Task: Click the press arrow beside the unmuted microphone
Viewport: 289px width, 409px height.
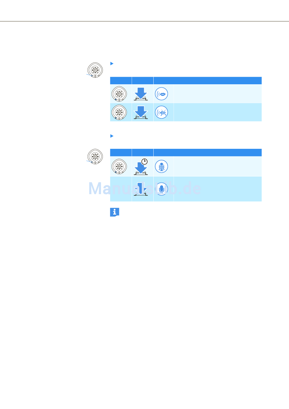Action: pos(141,189)
